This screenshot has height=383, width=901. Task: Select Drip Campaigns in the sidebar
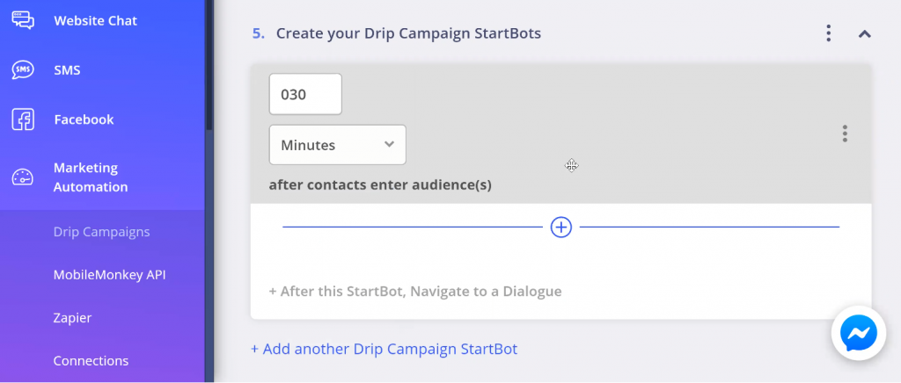click(102, 232)
